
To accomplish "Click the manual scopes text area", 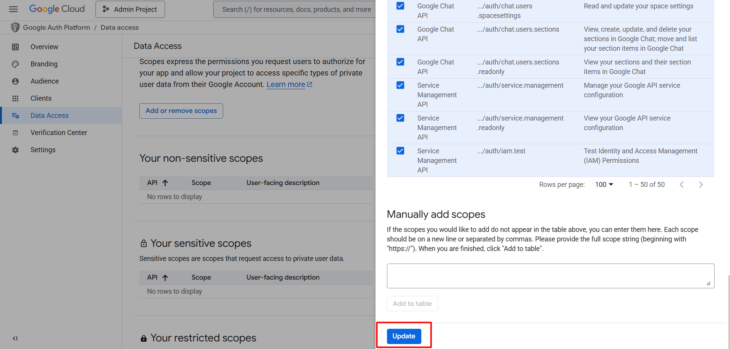I will (x=550, y=276).
